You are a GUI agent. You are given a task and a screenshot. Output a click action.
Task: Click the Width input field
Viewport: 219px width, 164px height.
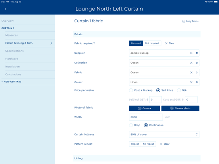click(146, 117)
